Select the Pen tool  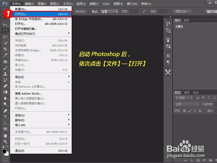coord(5,111)
